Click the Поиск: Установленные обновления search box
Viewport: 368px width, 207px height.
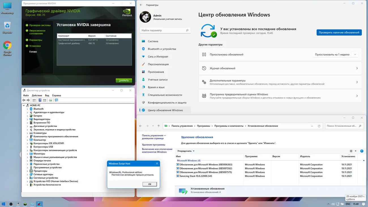pyautogui.click(x=344, y=126)
